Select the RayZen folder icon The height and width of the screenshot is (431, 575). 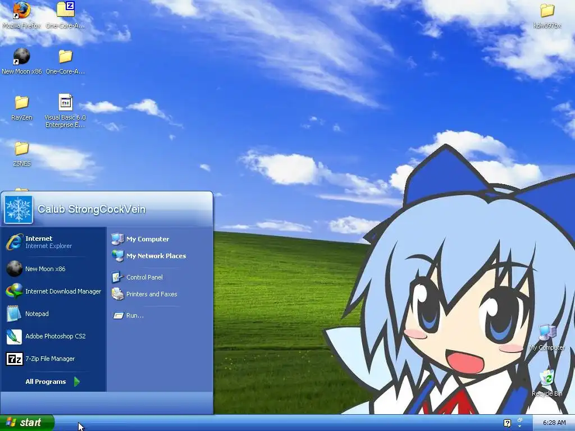tap(22, 107)
